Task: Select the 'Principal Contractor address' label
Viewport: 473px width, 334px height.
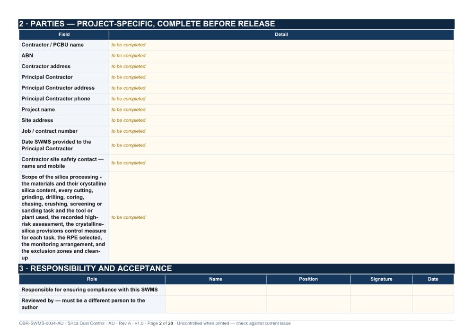Action: (x=58, y=88)
